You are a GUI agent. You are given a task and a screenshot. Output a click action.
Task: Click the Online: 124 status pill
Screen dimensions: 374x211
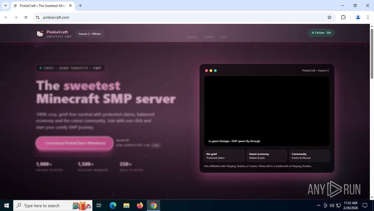[x=321, y=33]
